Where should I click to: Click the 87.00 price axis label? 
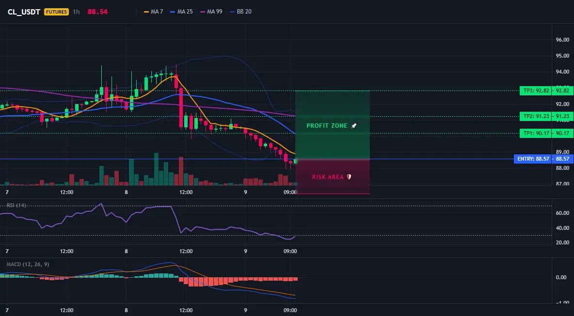pos(563,184)
